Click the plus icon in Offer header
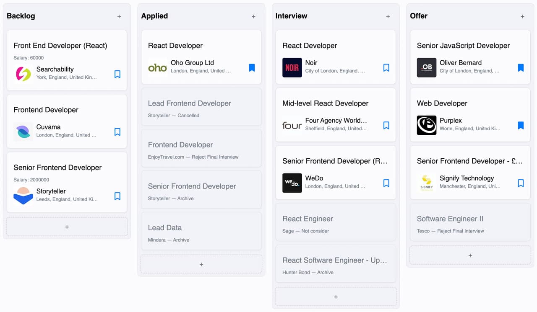Image resolution: width=537 pixels, height=312 pixels. 522,16
